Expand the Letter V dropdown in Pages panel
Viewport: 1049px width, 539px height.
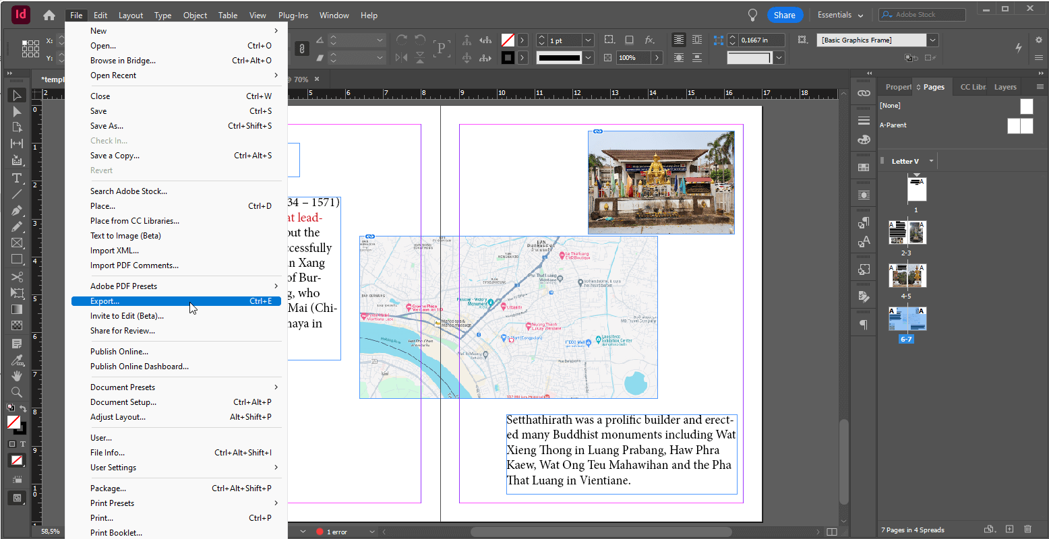tap(930, 160)
